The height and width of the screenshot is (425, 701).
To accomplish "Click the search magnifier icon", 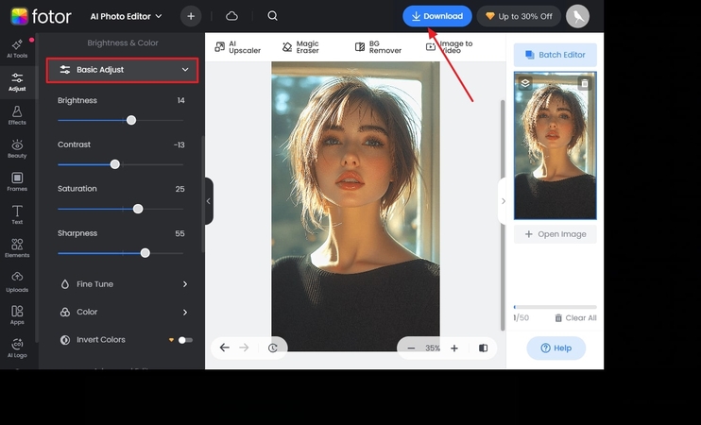I will pos(272,16).
